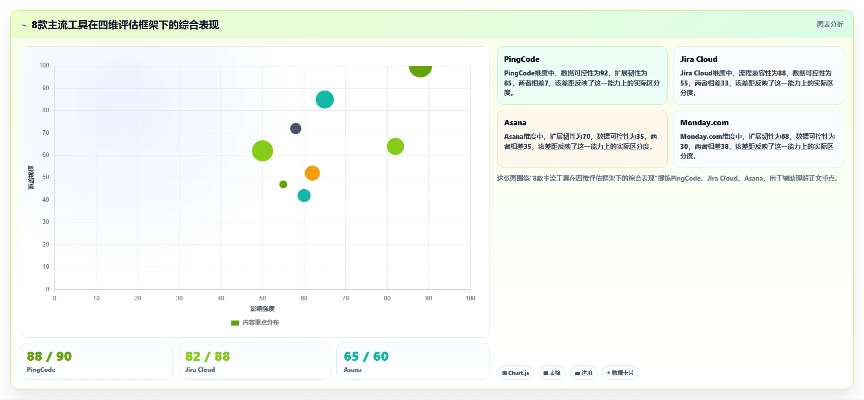
Task: Open the Jira Cloud analysis card
Action: coord(759,75)
